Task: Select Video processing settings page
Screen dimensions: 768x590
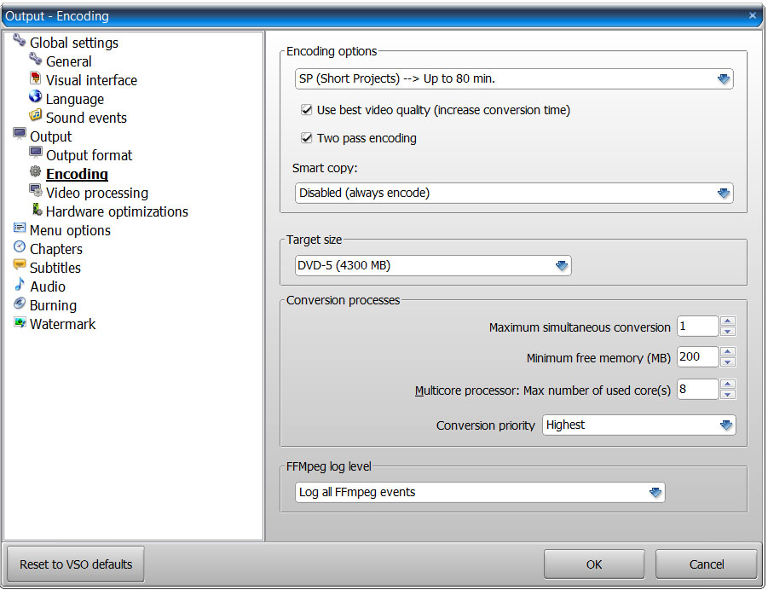Action: click(97, 193)
